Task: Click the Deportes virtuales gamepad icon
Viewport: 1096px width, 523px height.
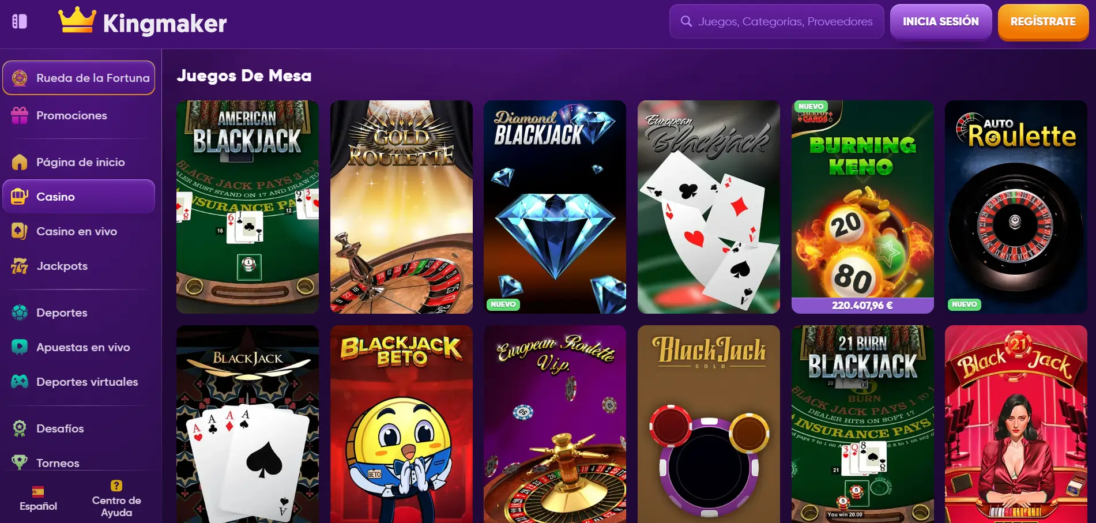Action: coord(20,382)
